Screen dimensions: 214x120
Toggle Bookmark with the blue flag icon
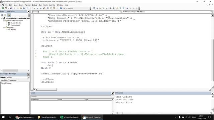127,8
